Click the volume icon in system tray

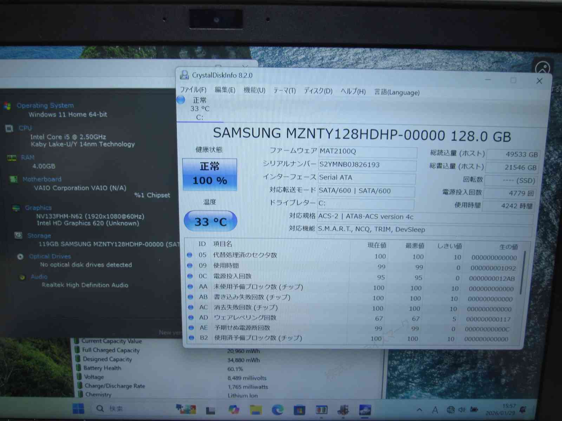click(462, 409)
